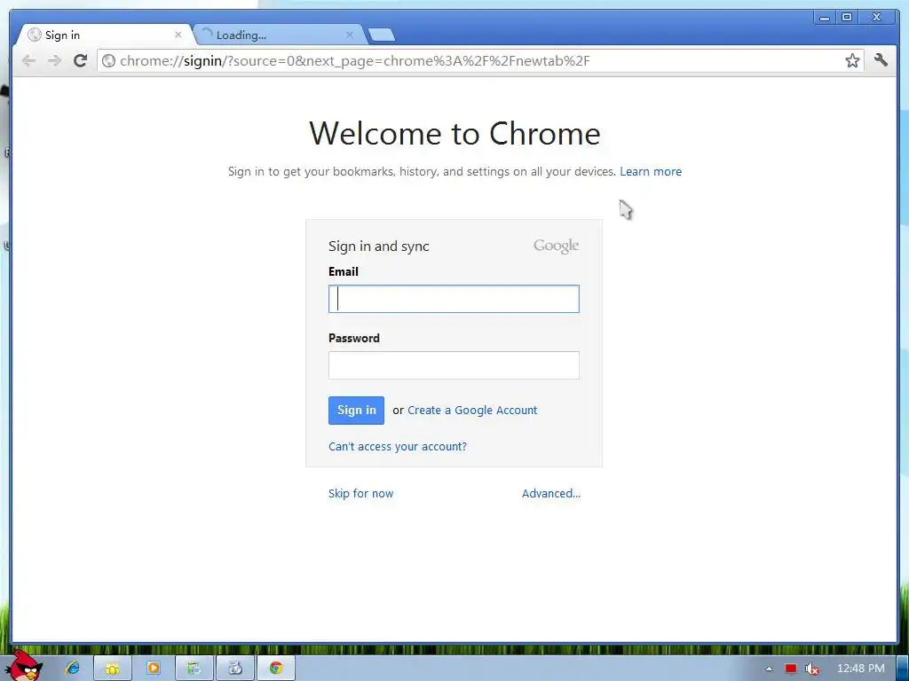909x681 pixels.
Task: Minimize the Chrome window
Action: click(x=825, y=18)
